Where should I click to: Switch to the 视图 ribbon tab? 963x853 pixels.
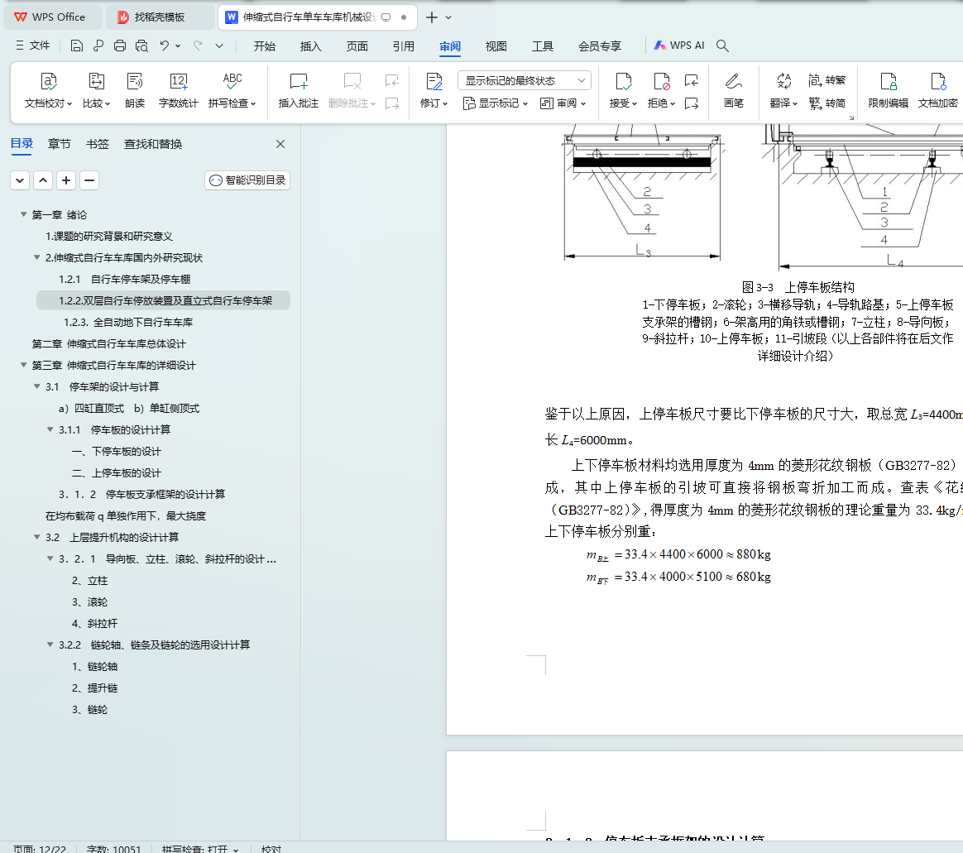[496, 46]
